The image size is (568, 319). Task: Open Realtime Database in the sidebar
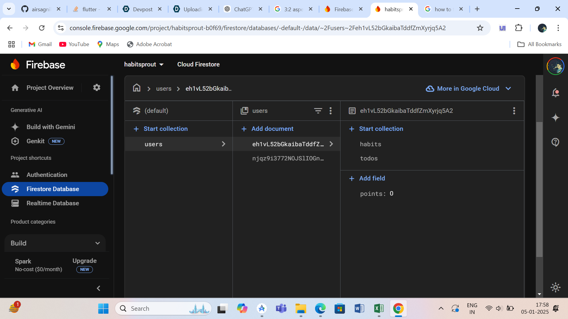point(53,203)
